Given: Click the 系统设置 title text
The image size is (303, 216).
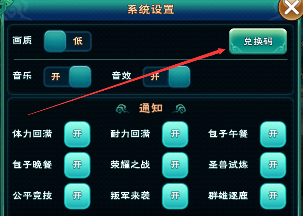Looking at the screenshot, I should tap(151, 9).
